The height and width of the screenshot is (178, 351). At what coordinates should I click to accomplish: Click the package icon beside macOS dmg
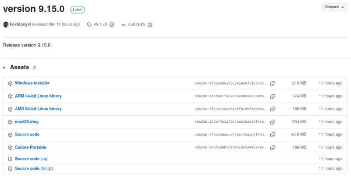pos(10,122)
